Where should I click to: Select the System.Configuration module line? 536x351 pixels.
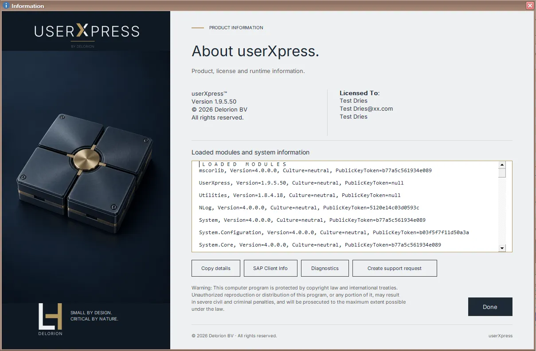coord(334,232)
